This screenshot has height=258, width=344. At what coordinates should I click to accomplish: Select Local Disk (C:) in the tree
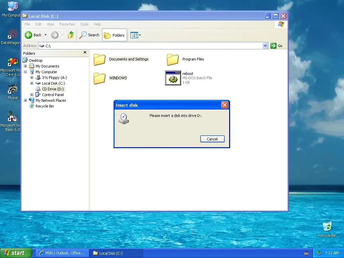pyautogui.click(x=53, y=83)
